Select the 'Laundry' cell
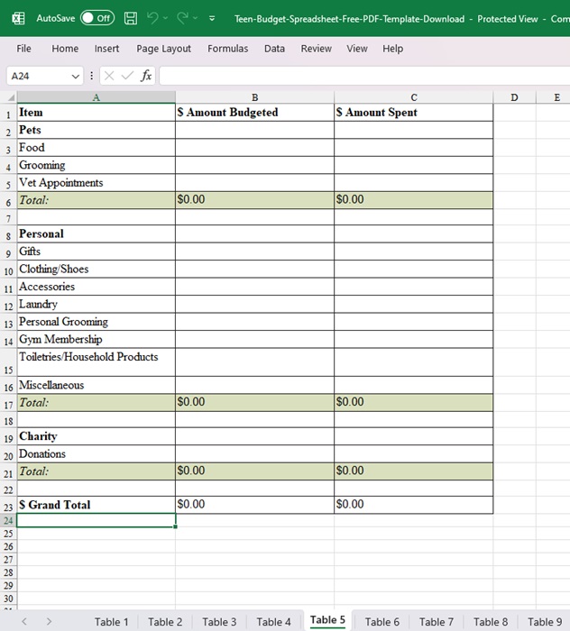This screenshot has height=631, width=570. [x=97, y=305]
